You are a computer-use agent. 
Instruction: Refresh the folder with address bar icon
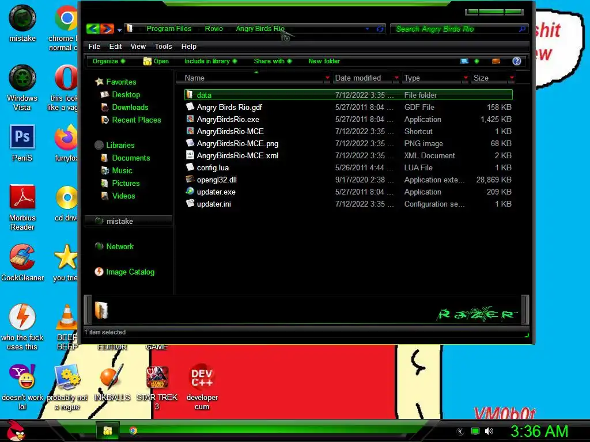tap(380, 29)
